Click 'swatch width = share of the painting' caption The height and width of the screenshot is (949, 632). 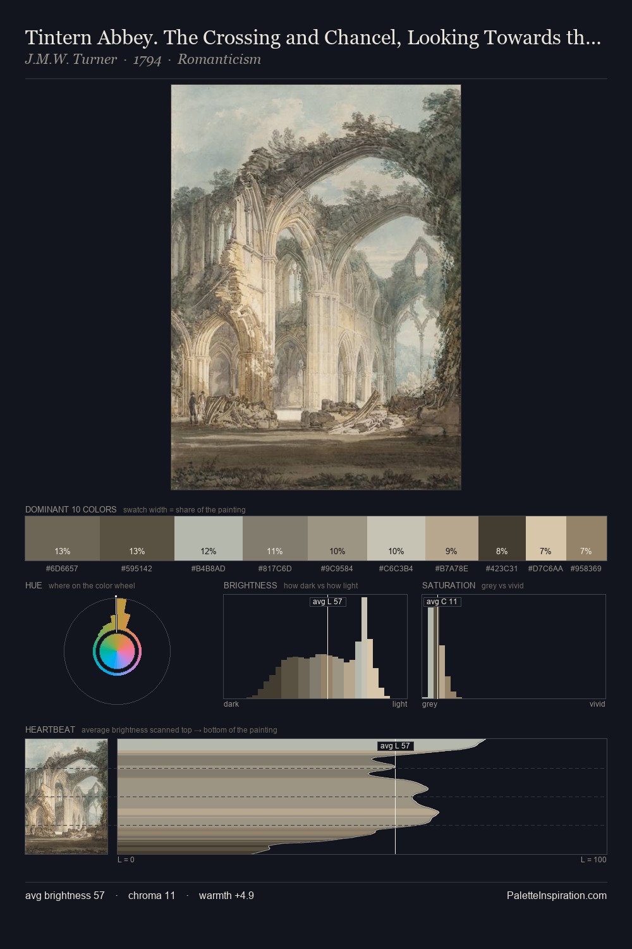point(185,509)
